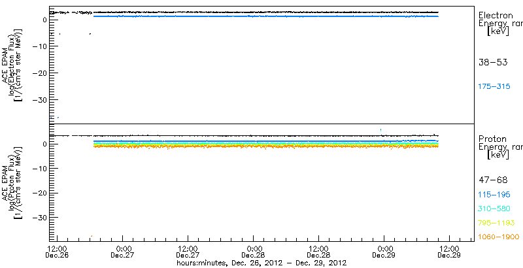Viewport: 523px width, 268px height.
Task: Click the 0:00 Dec.28 time axis label
Action: coord(254,252)
